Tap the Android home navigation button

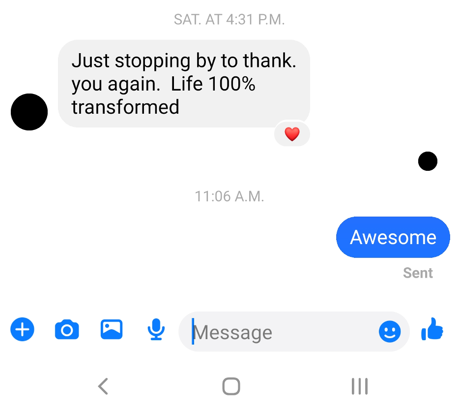tap(231, 386)
